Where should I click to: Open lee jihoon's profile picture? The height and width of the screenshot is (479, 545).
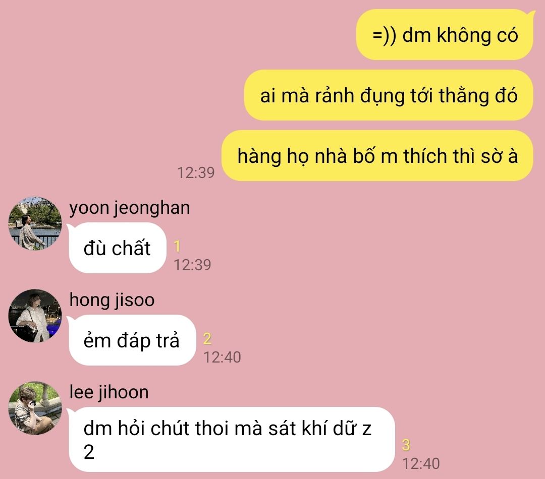pyautogui.click(x=35, y=408)
